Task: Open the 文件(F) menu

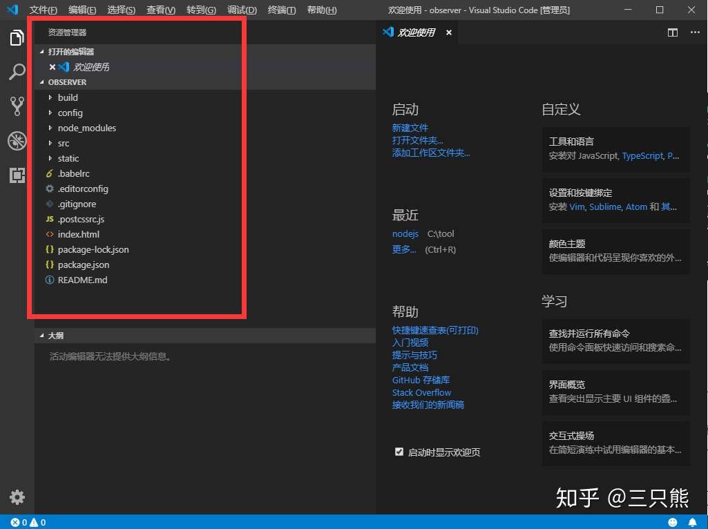Action: pos(44,10)
